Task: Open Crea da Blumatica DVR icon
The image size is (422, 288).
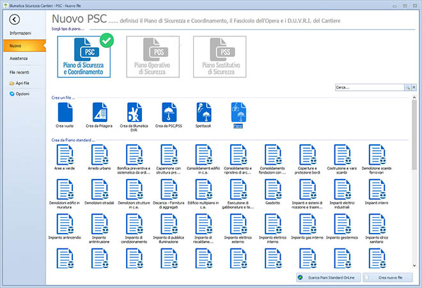Action: click(134, 112)
